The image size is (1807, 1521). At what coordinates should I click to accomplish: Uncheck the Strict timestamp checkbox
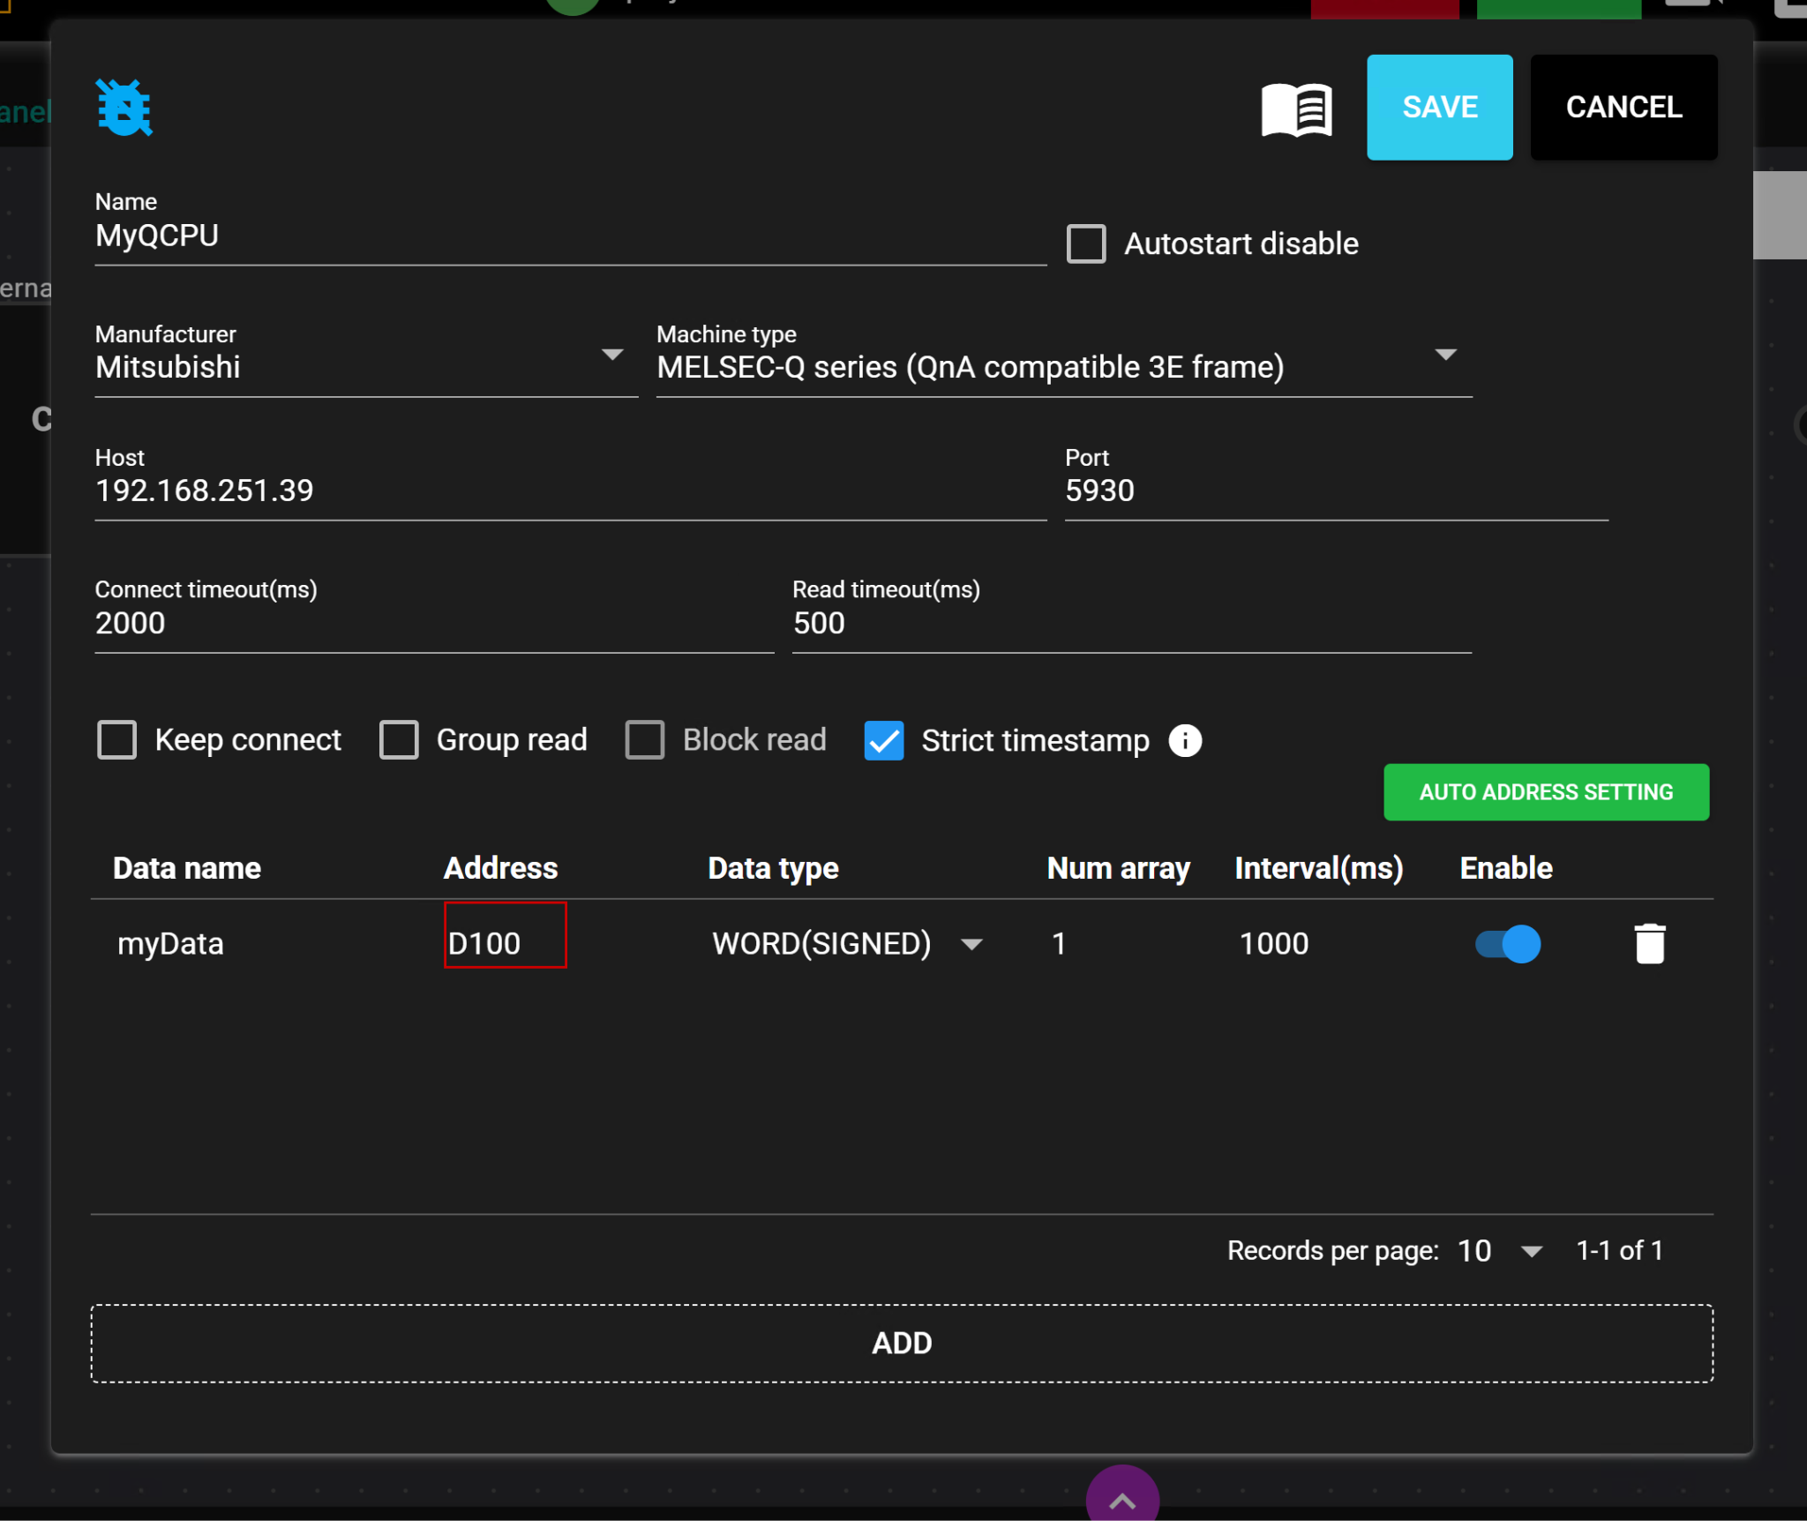[883, 740]
